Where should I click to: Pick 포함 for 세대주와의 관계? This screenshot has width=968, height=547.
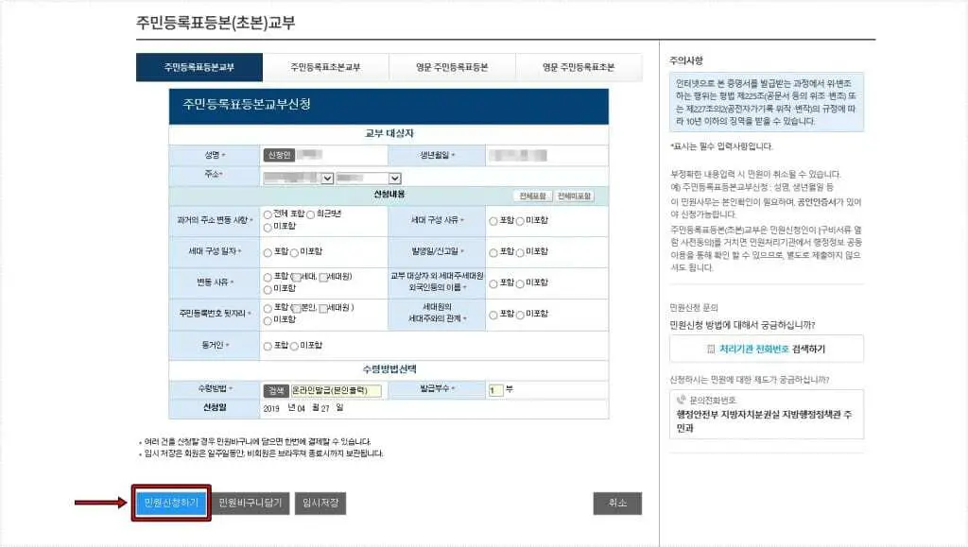click(x=493, y=316)
